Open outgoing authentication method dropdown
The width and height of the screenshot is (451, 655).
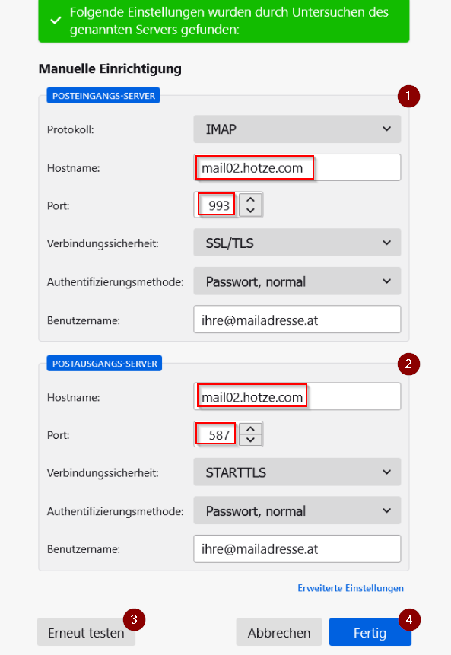point(297,510)
